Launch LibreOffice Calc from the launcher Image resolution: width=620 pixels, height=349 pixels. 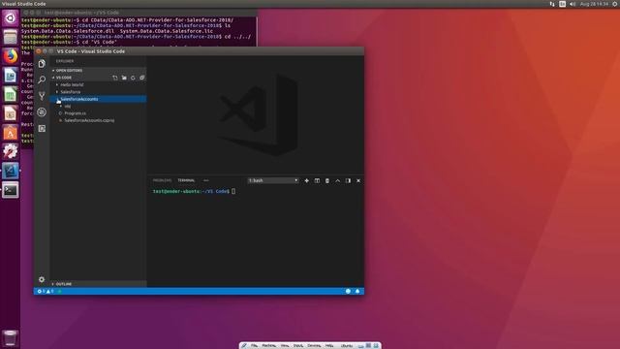tap(11, 94)
